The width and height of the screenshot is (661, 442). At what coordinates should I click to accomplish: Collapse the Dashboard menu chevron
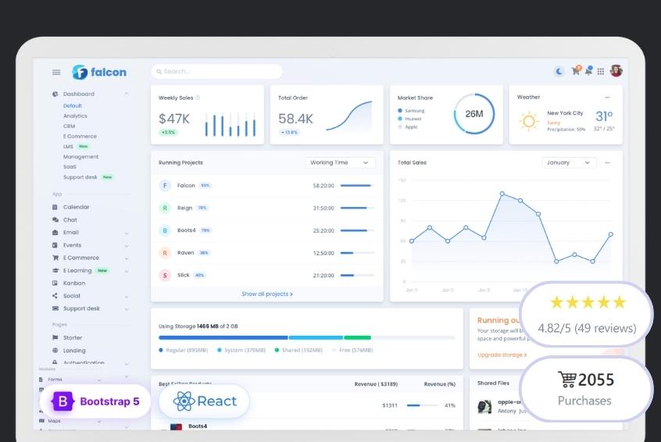[127, 94]
